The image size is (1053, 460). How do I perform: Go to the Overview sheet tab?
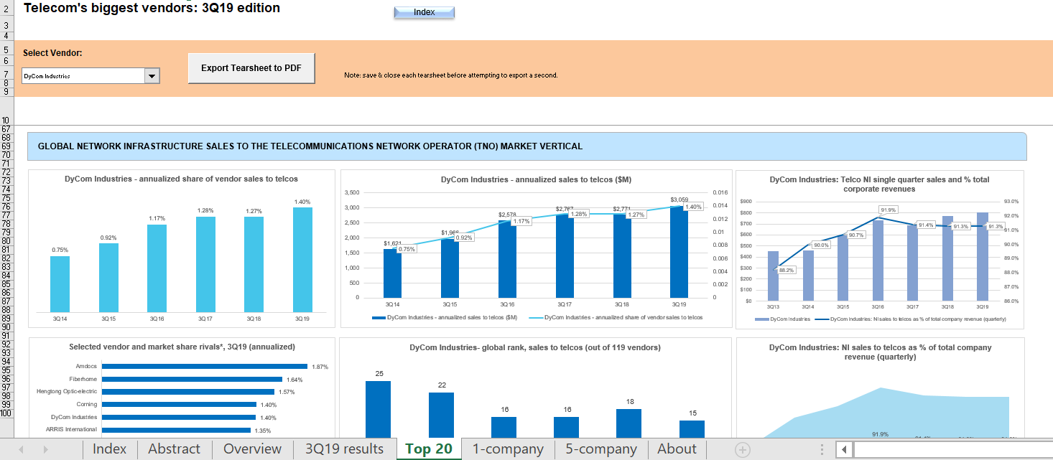pyautogui.click(x=252, y=449)
